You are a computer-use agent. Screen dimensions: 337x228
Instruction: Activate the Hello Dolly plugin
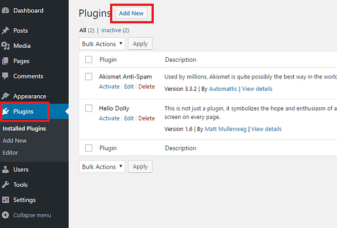click(x=109, y=118)
